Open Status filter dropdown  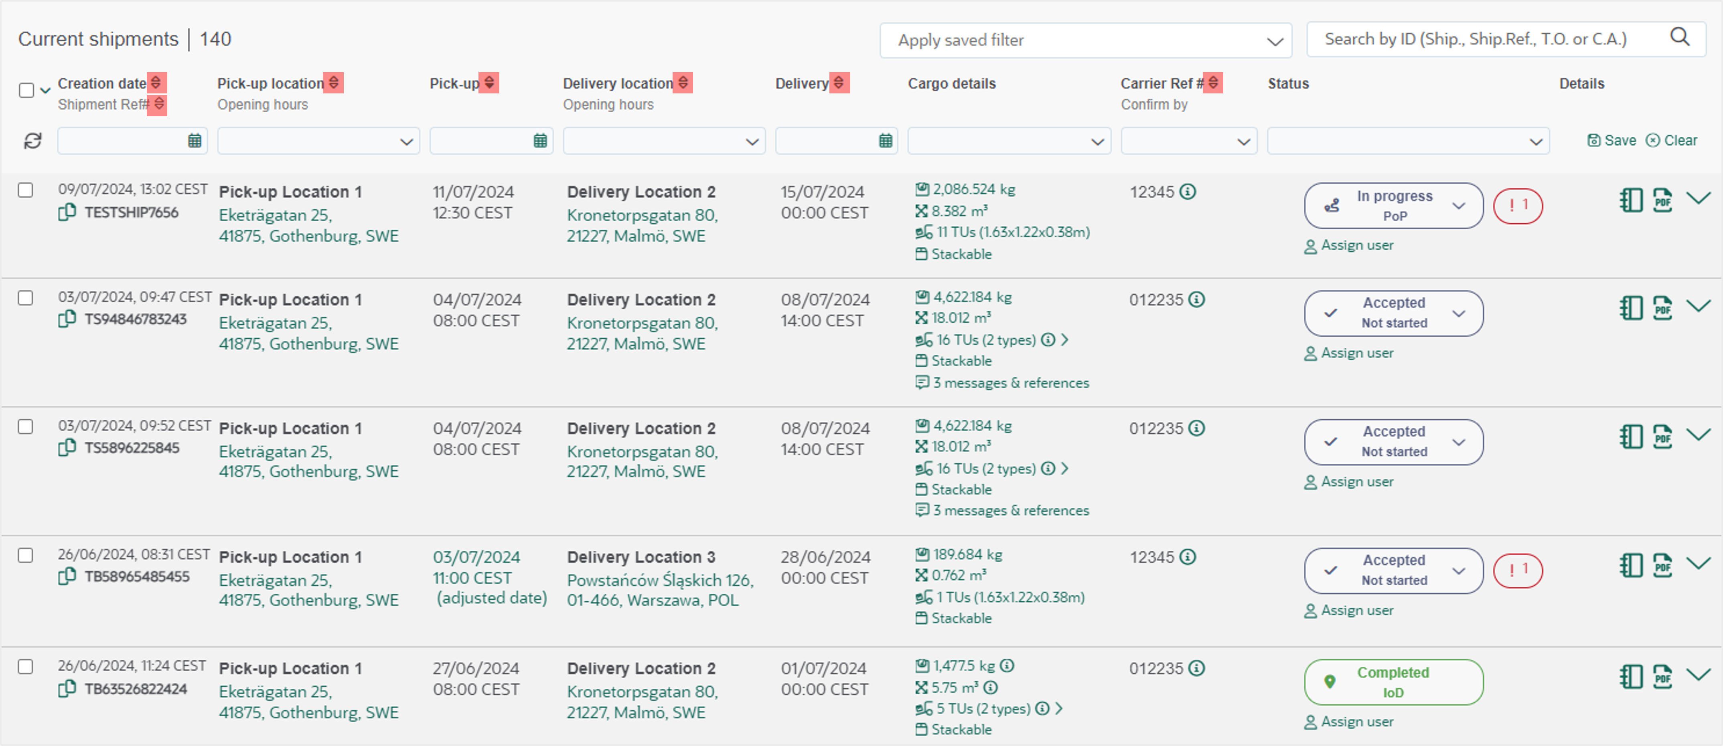[1408, 141]
